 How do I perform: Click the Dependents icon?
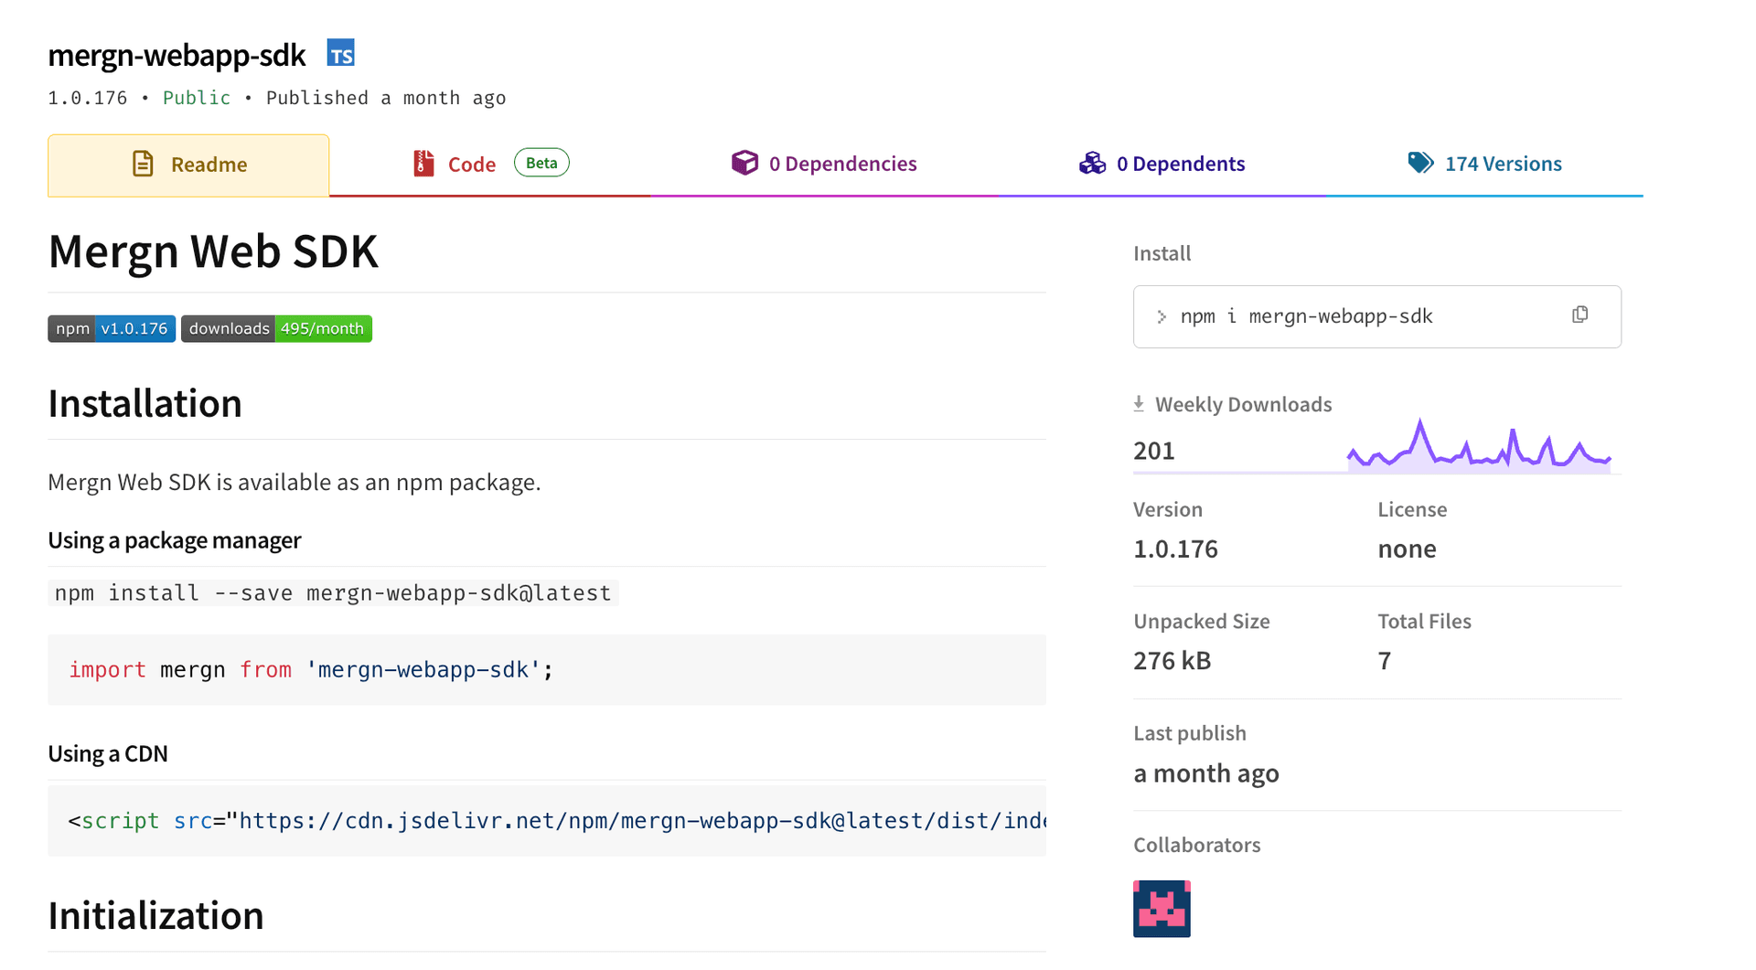coord(1092,163)
